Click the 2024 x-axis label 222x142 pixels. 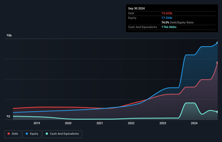194,123
